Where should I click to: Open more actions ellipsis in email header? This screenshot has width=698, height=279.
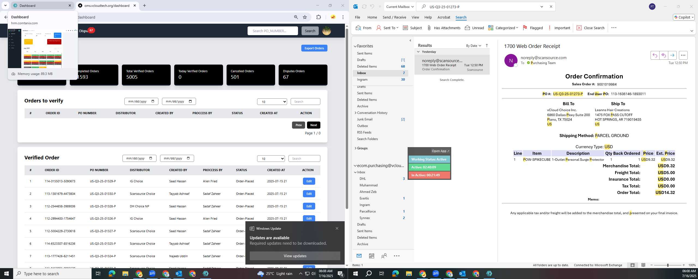(x=683, y=55)
